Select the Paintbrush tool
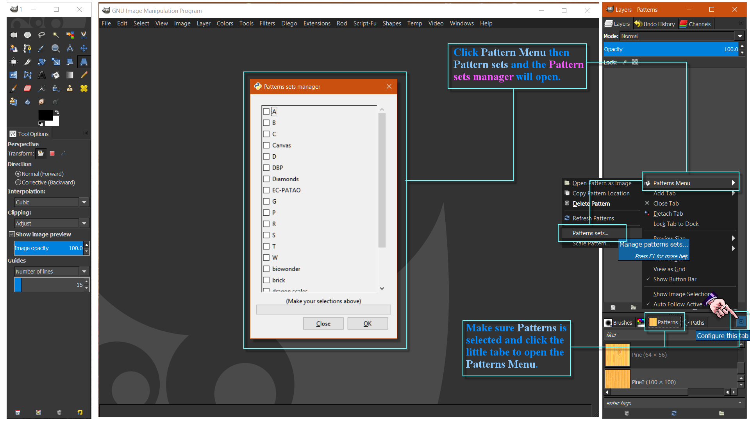This screenshot has height=422, width=750. pyautogui.click(x=14, y=88)
